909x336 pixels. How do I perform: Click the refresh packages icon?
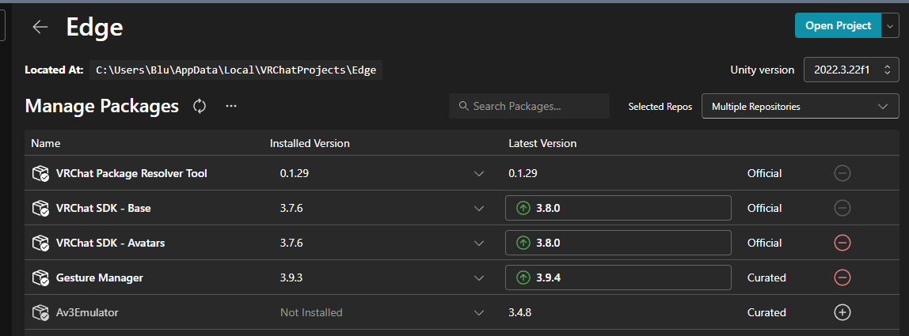tap(200, 106)
